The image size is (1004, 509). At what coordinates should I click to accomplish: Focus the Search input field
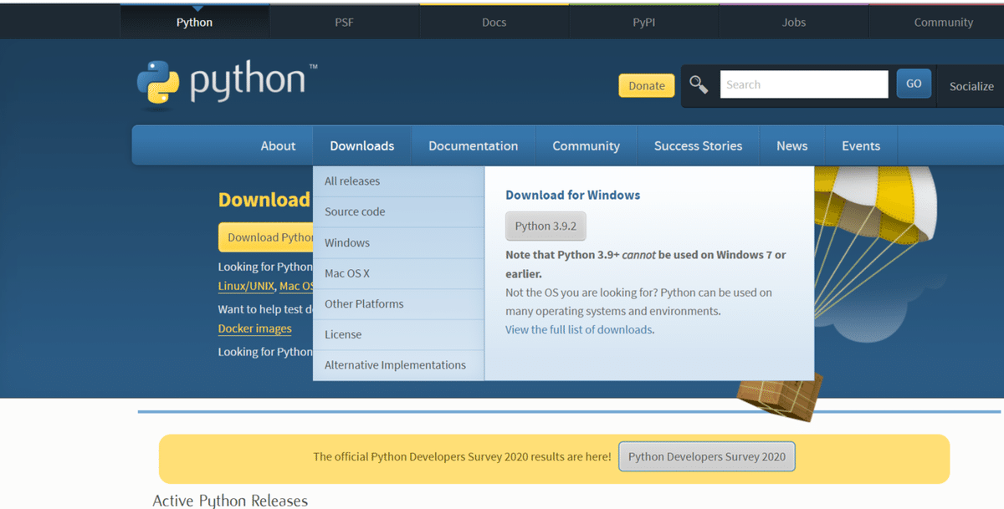click(804, 84)
